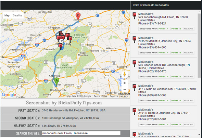Viewport: 202px width, 138px height.
Task: Open Reviews for the N Roan St McDonald's
Action: point(188,125)
